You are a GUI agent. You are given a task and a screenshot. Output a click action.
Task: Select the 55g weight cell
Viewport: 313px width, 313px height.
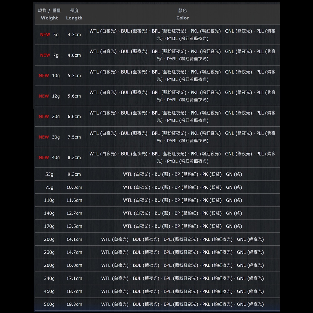point(49,174)
